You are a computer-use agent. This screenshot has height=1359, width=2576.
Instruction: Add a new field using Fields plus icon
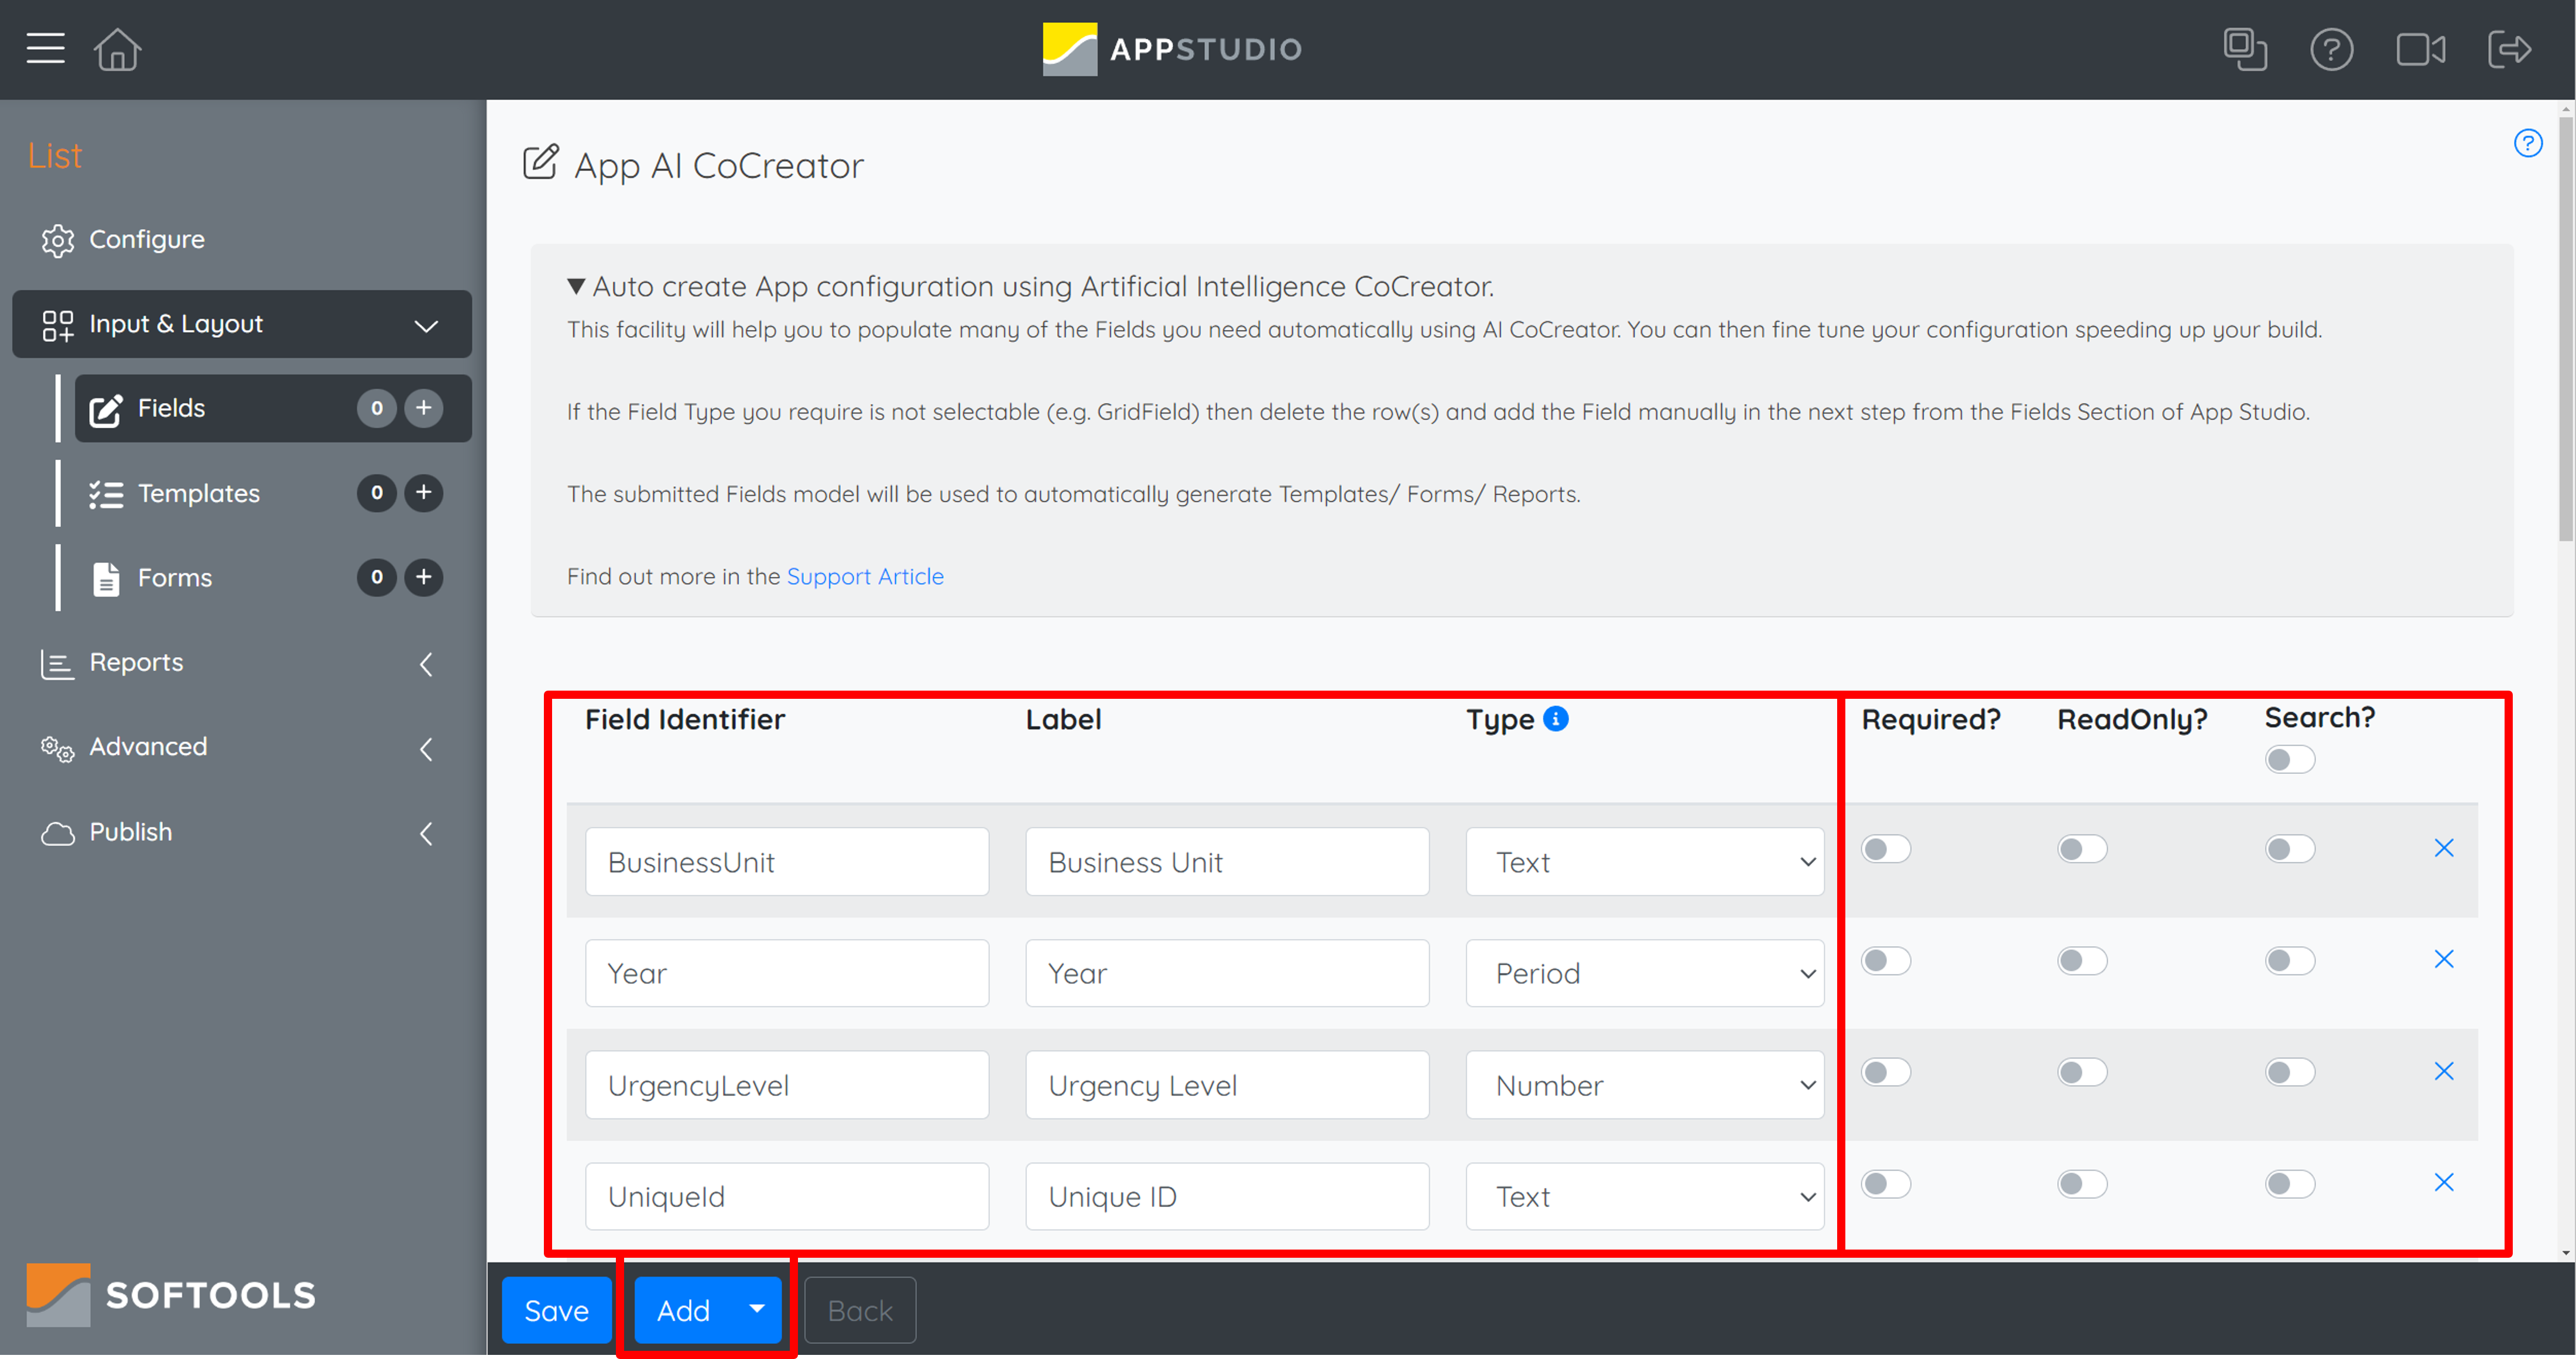pos(424,408)
